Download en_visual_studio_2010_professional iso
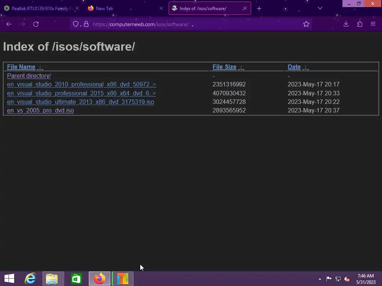The height and width of the screenshot is (286, 382). pyautogui.click(x=81, y=85)
